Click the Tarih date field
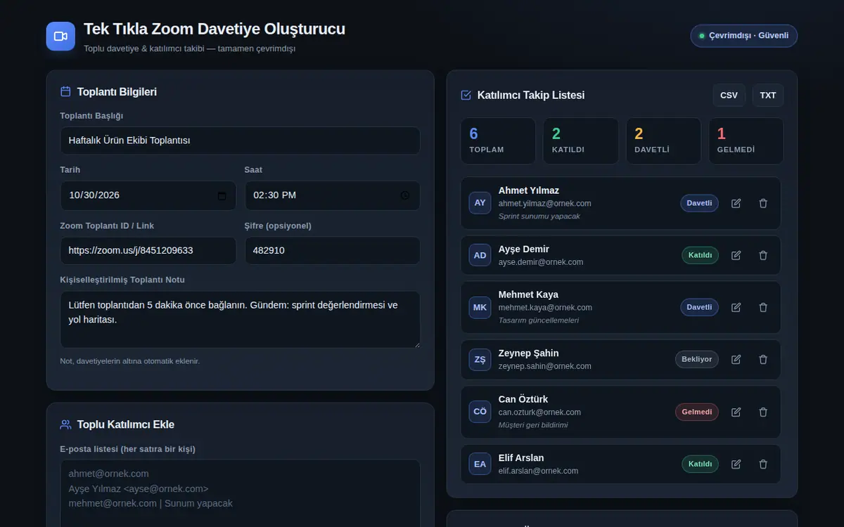The height and width of the screenshot is (527, 844). coord(148,195)
